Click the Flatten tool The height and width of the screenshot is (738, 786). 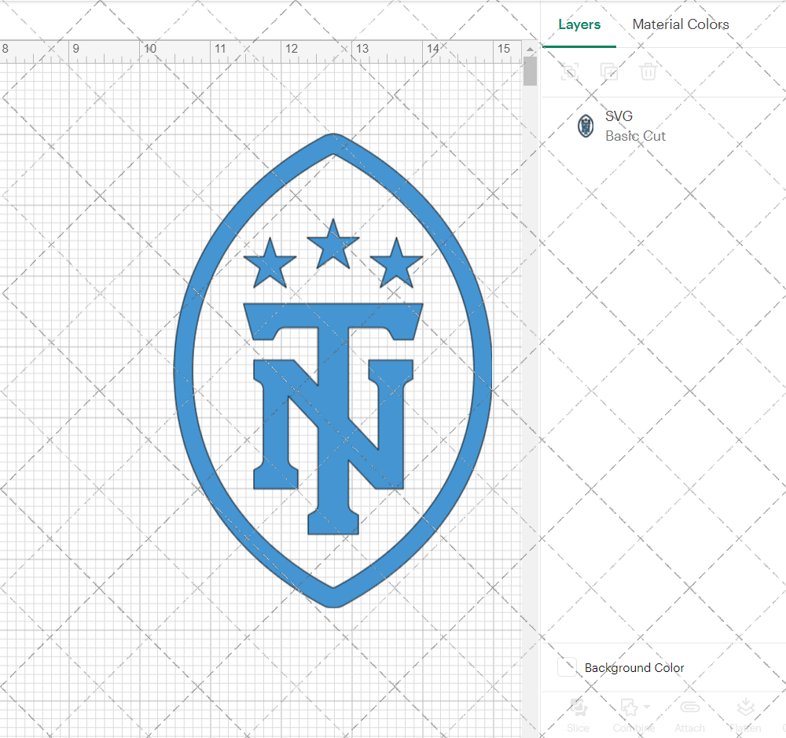[x=745, y=715]
